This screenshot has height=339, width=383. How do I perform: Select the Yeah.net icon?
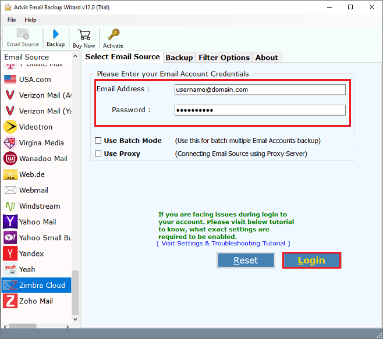point(10,269)
